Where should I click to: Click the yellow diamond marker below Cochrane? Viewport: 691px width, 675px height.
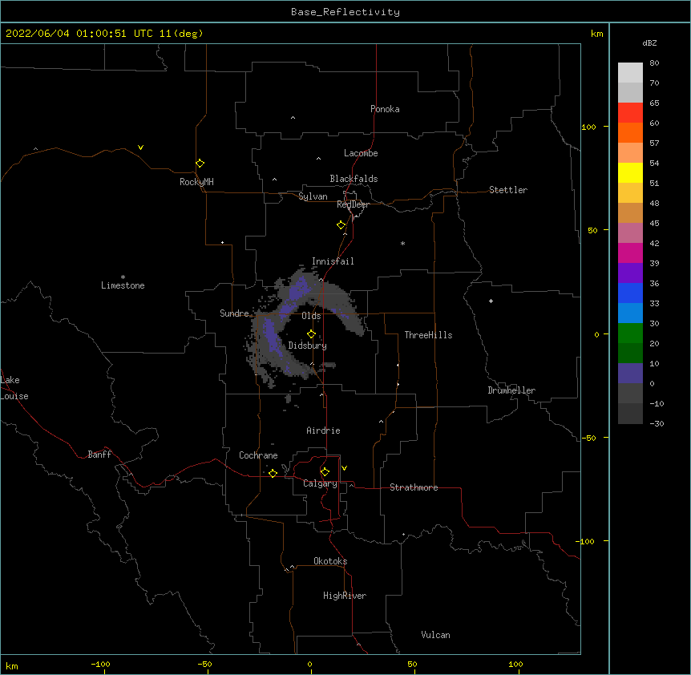click(x=273, y=473)
